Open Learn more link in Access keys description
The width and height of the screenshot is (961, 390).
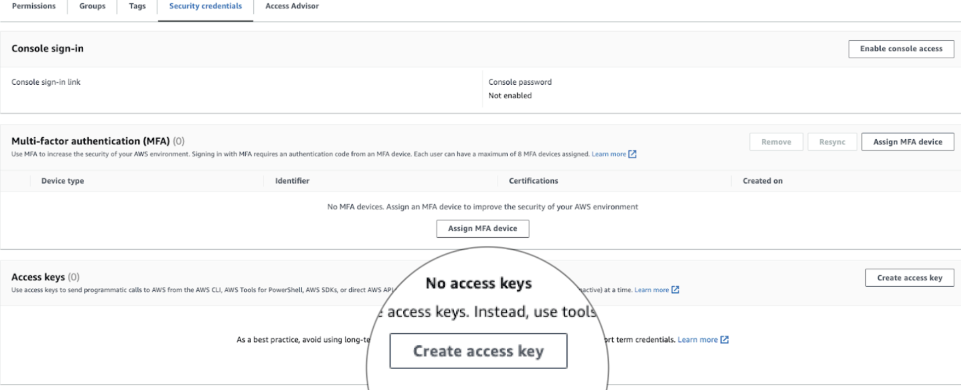[651, 290]
